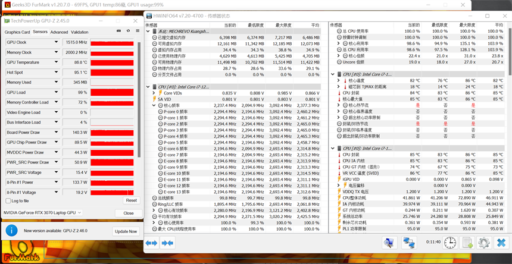Expand the 电压偏移 tree node

(x=339, y=186)
